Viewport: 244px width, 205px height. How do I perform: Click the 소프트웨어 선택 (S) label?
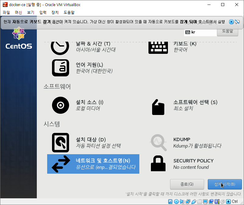coord(195,102)
